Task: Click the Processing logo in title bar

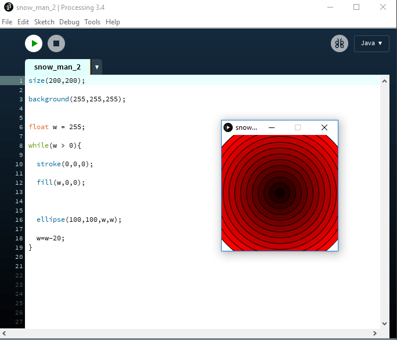Action: tap(8, 7)
